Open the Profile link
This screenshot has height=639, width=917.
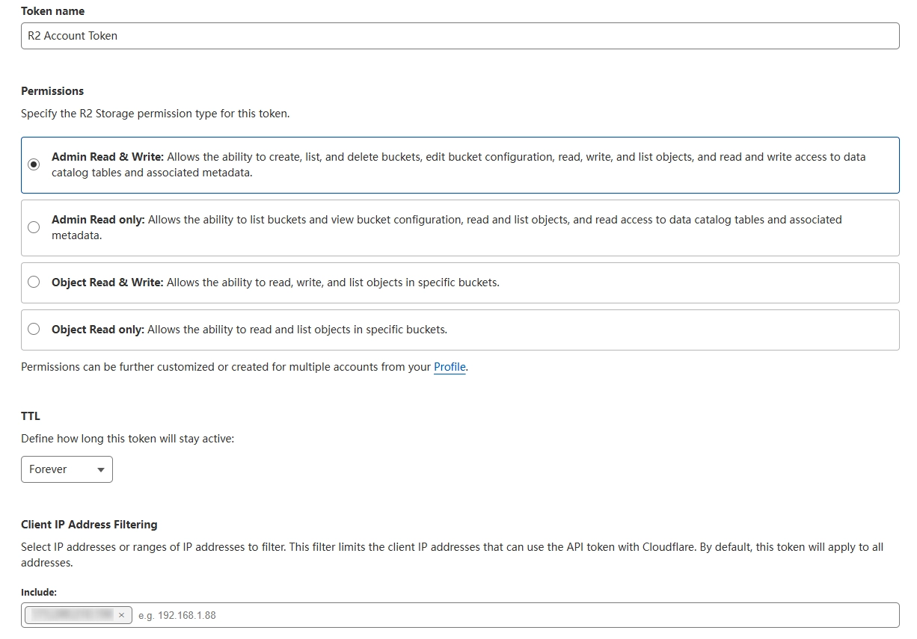coord(450,367)
